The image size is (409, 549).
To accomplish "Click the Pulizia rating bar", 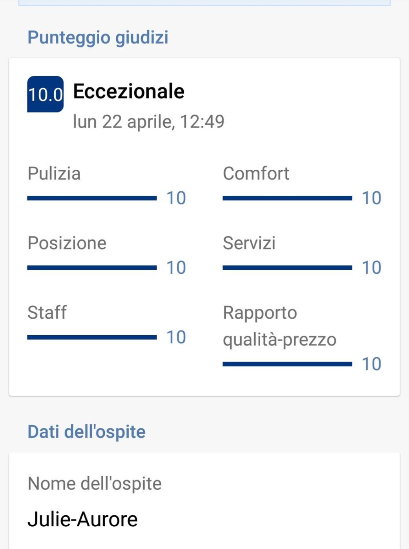I will tap(92, 198).
